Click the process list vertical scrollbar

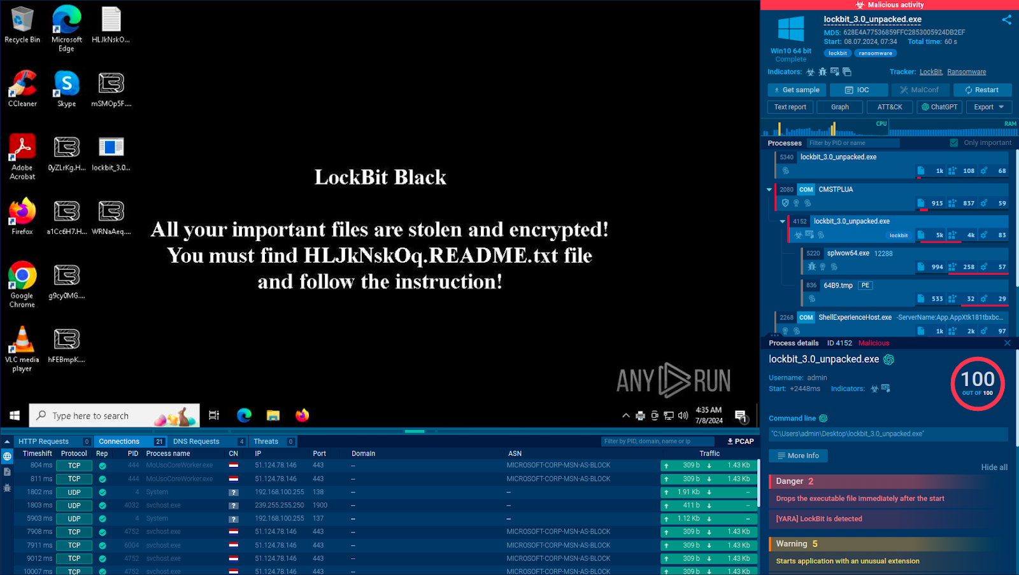[x=1016, y=218]
